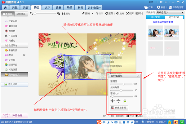Click the 删除本素材 delete button

119,108
